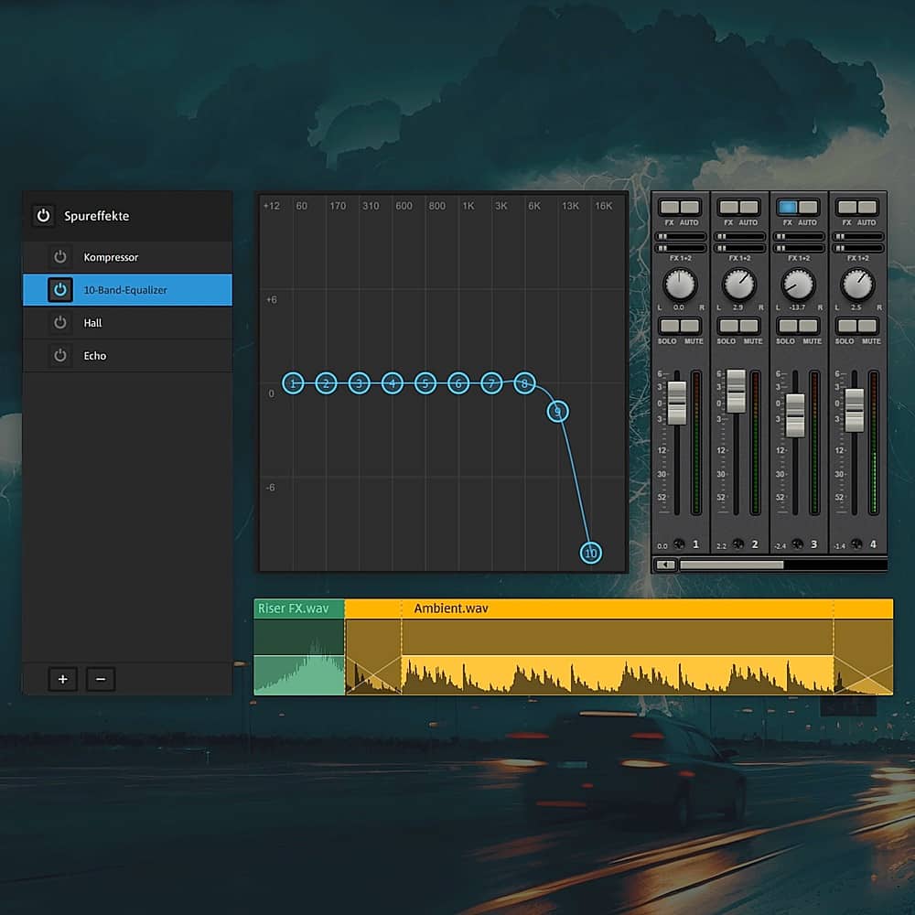Enable the Hall effect power icon

pos(60,323)
